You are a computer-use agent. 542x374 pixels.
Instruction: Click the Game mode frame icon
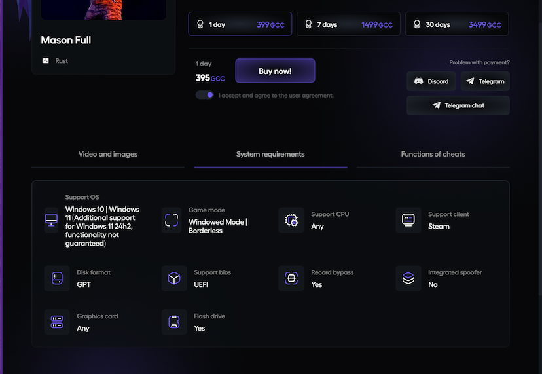pos(172,220)
